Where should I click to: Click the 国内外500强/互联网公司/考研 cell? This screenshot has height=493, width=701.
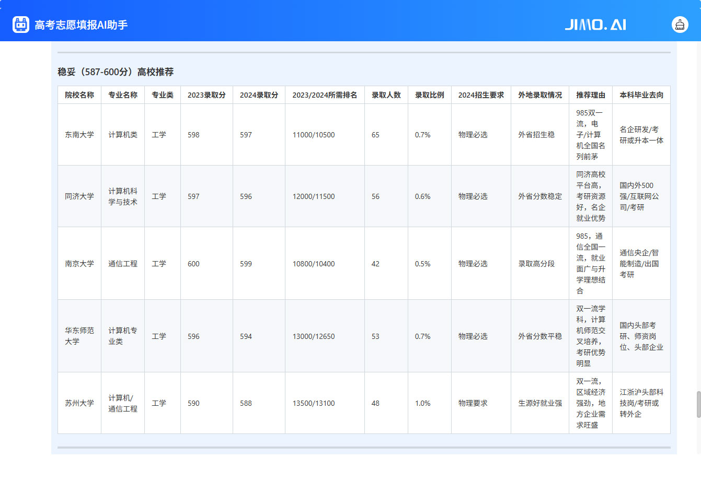[641, 196]
